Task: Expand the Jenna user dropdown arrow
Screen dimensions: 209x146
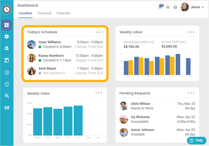Action: pyautogui.click(x=202, y=8)
